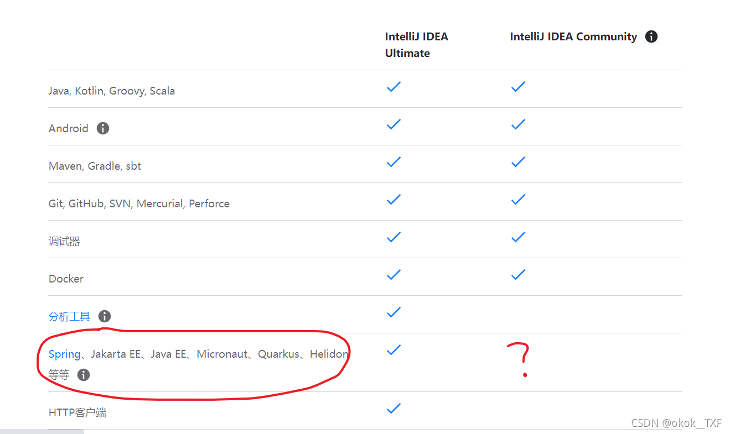This screenshot has height=434, width=730.
Task: Click Ultimate checkmark in Spring row
Action: coord(394,350)
